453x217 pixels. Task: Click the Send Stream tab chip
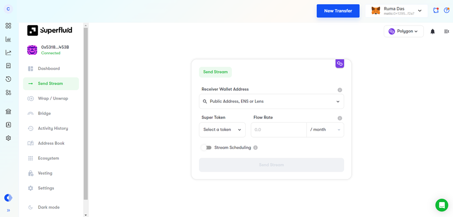(215, 72)
